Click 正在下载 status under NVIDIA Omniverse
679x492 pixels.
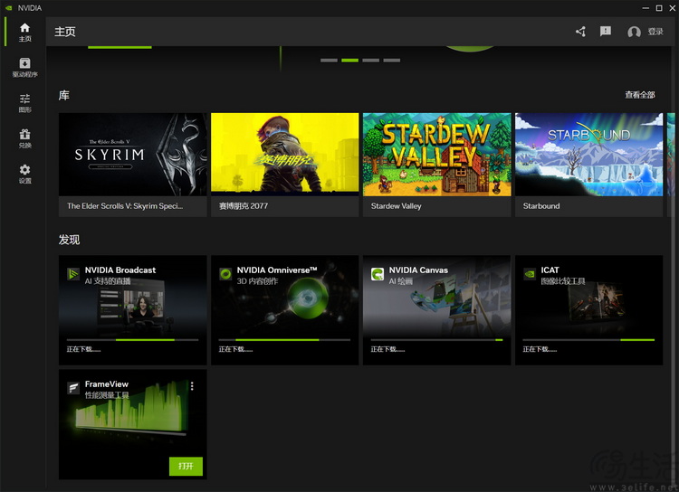[x=235, y=349]
